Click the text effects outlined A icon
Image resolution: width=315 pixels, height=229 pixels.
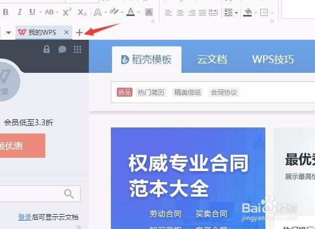[98, 13]
